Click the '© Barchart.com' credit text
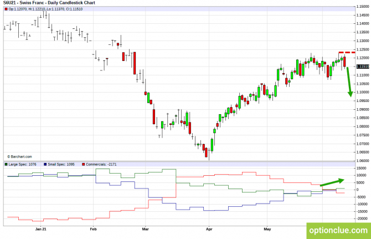371x239 pixels. (x=19, y=156)
